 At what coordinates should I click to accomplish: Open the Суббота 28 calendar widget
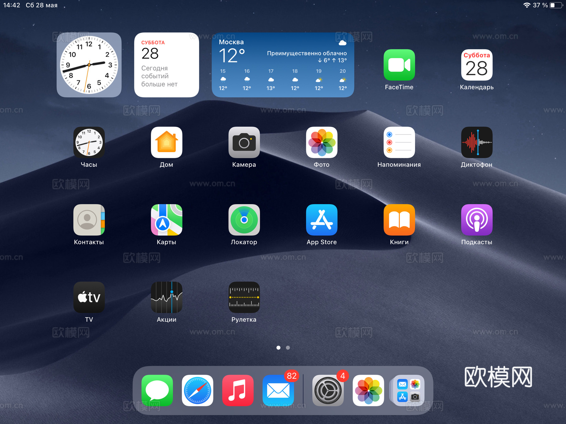pos(167,65)
